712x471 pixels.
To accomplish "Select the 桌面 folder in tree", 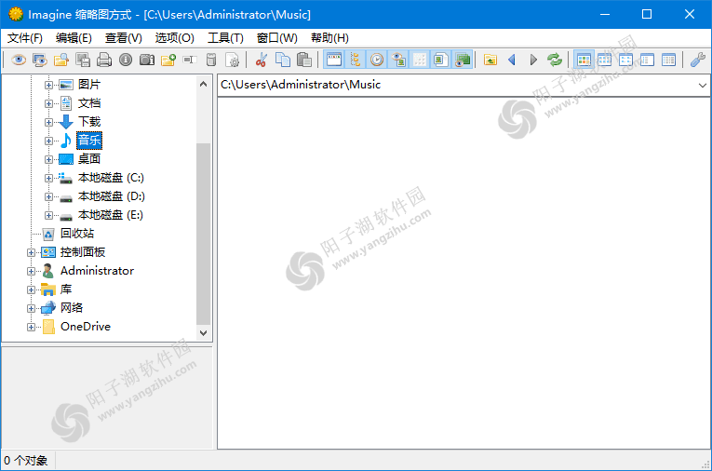I will [89, 159].
